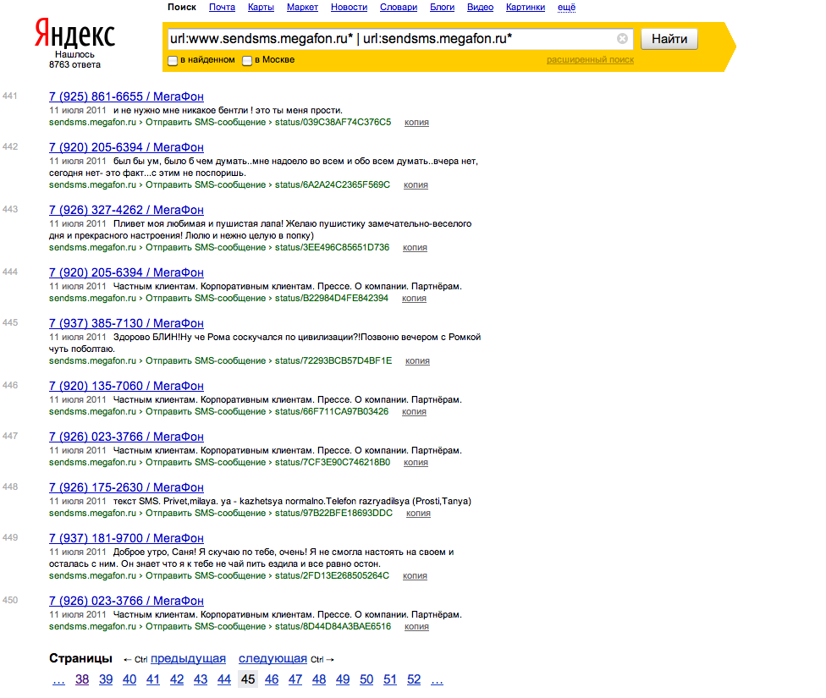Viewport: 826px width, 698px height.
Task: Open the Новости menu link
Action: [x=349, y=8]
